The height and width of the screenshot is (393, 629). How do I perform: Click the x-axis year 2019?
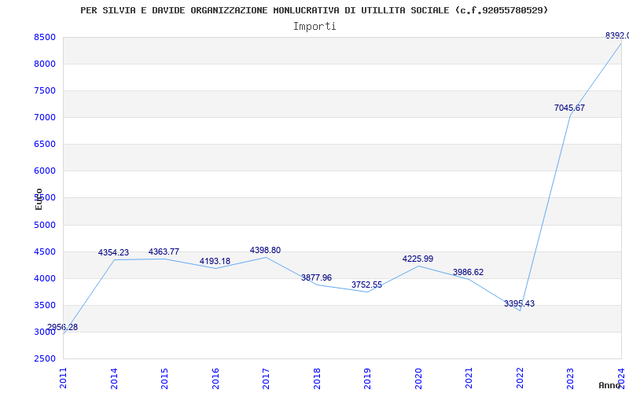click(367, 378)
